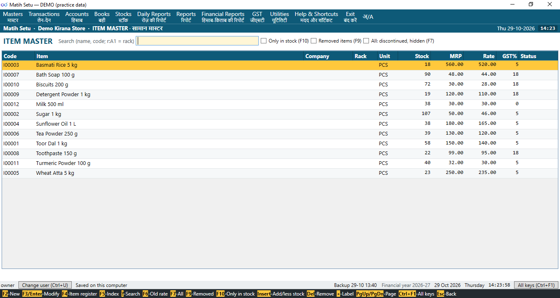Click the 'Change user (Ctrl+U)' button

[46, 285]
